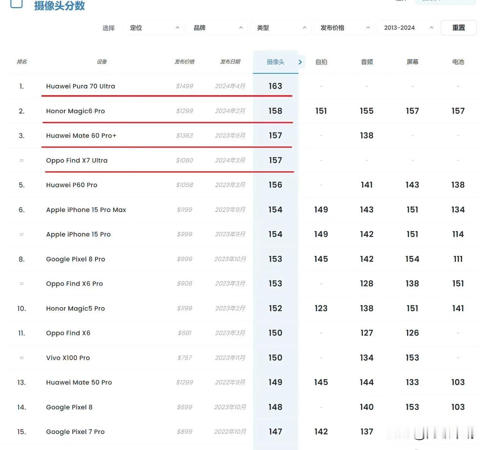This screenshot has height=450, width=486.
Task: Click audio score 127 for Oppo Find X6
Action: [367, 333]
